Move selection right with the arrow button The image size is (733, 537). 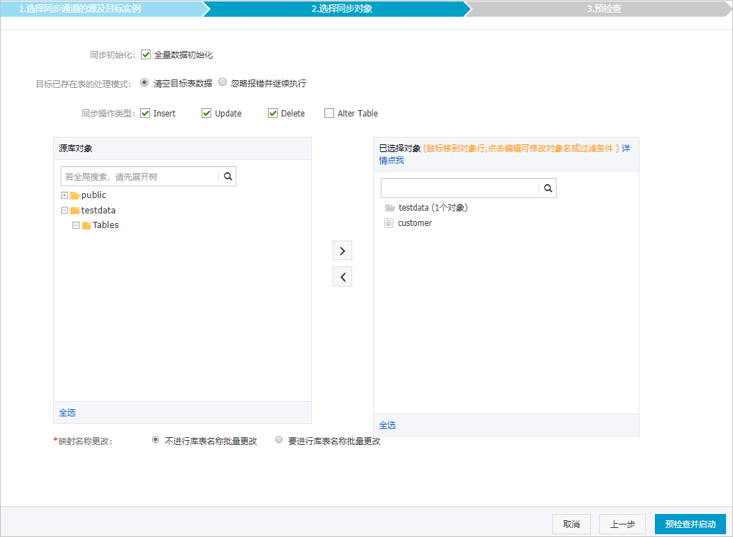pos(342,251)
